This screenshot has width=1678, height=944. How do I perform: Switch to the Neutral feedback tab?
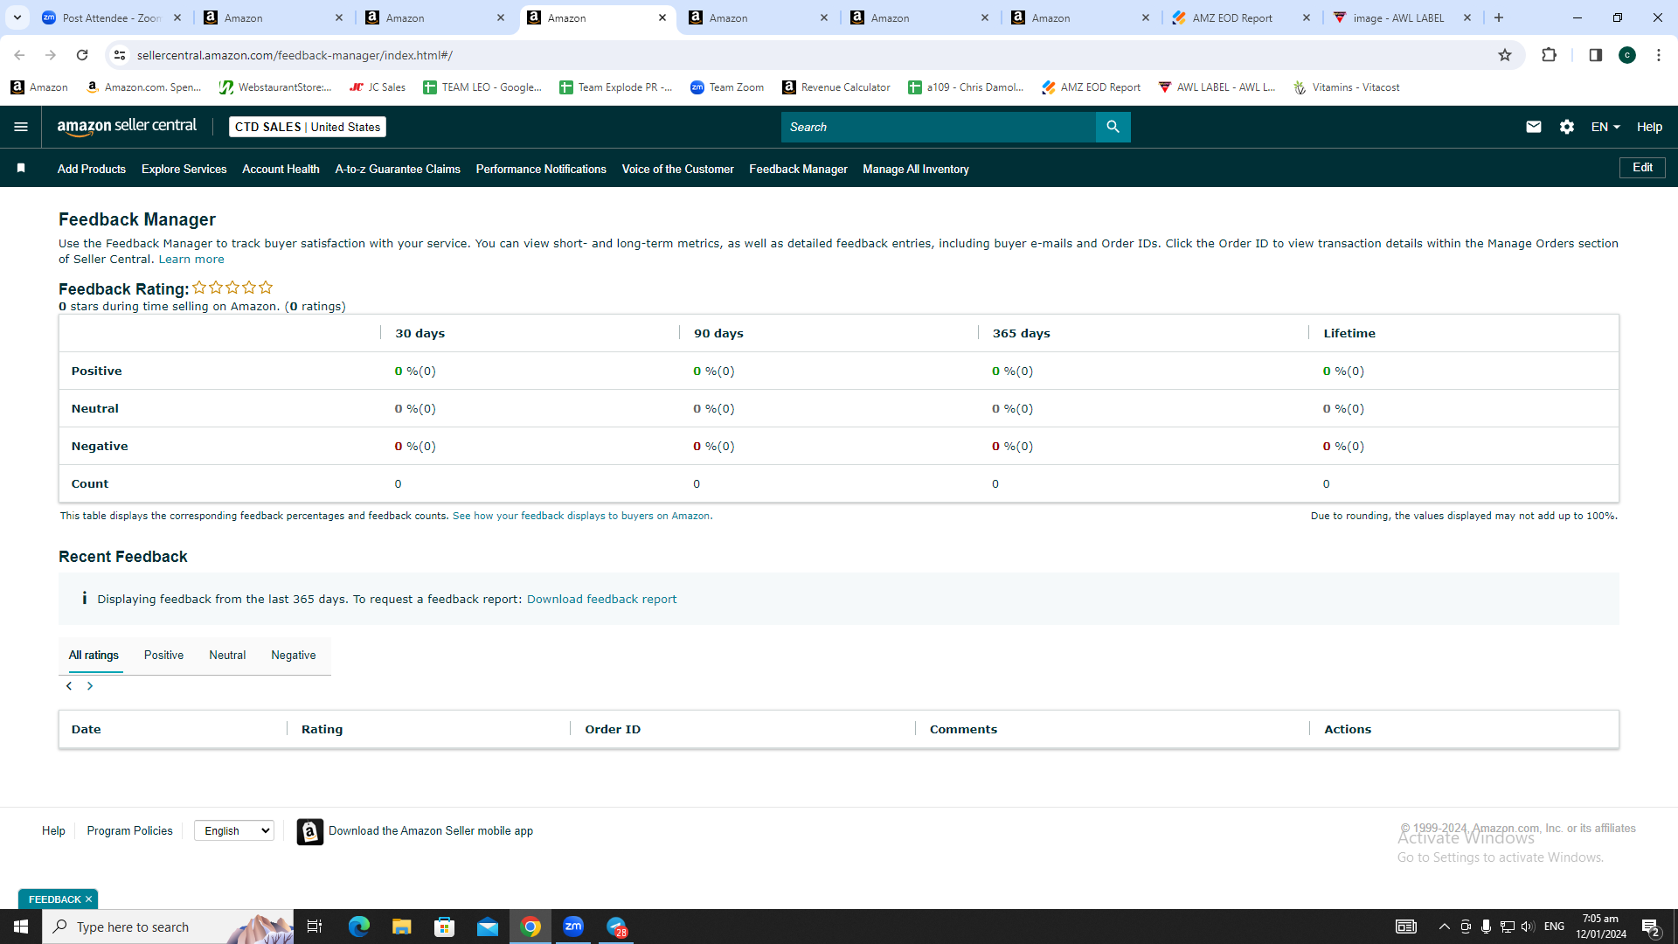click(x=227, y=656)
